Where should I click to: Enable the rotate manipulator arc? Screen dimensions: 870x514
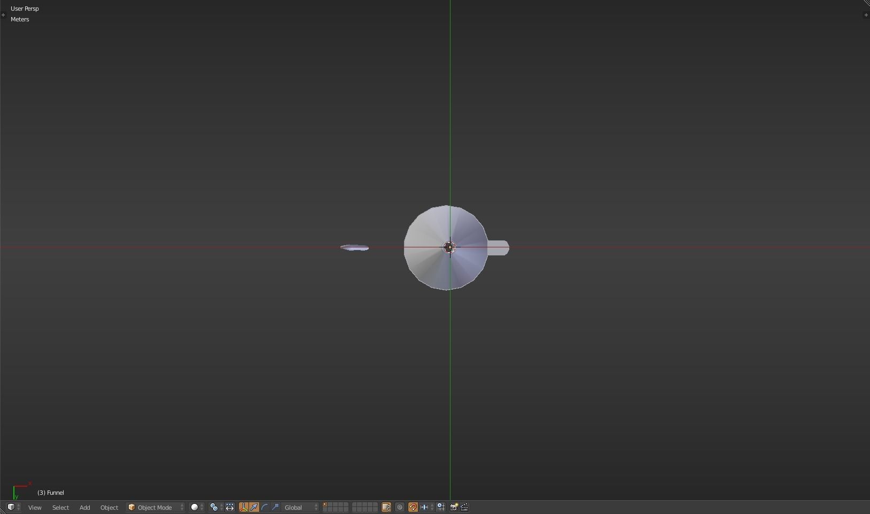[x=265, y=507]
